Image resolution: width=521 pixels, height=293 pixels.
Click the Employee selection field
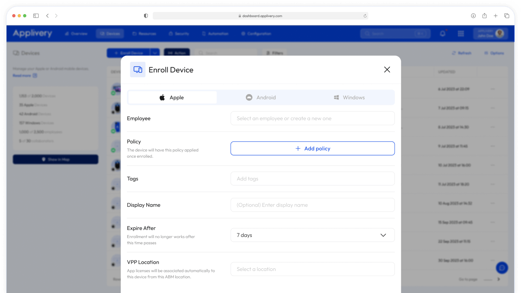[313, 118]
